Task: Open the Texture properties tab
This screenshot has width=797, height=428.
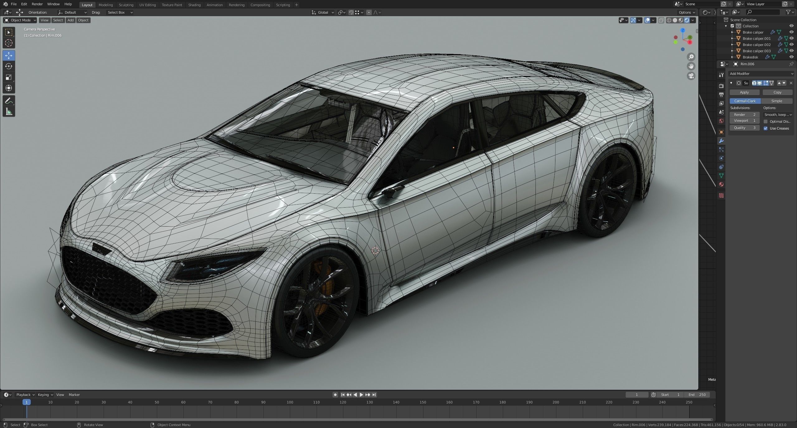Action: tap(721, 196)
